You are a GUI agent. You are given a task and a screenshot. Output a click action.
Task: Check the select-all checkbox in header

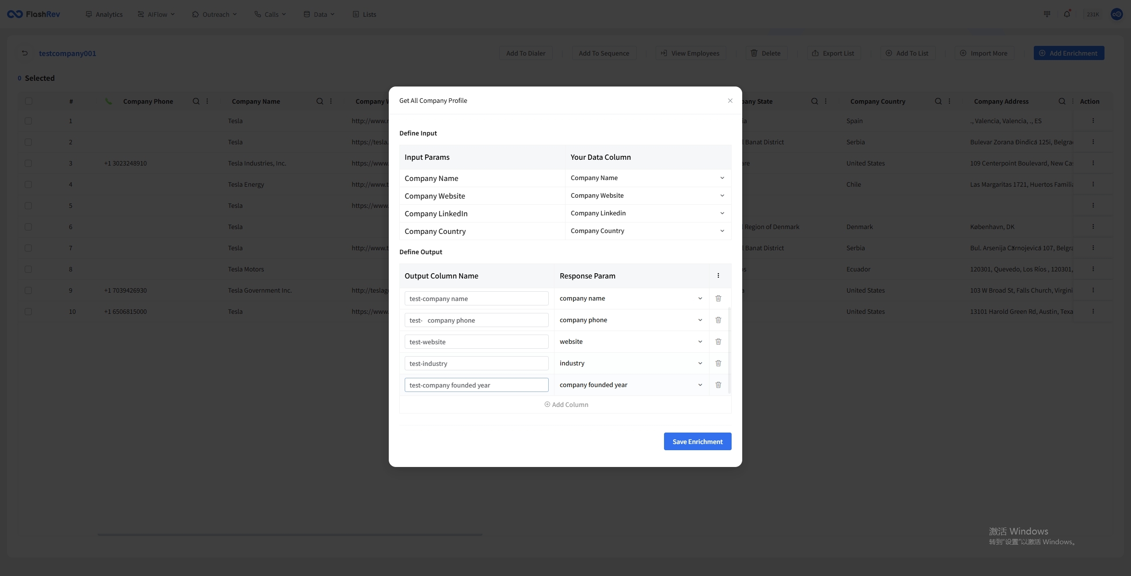coord(29,101)
